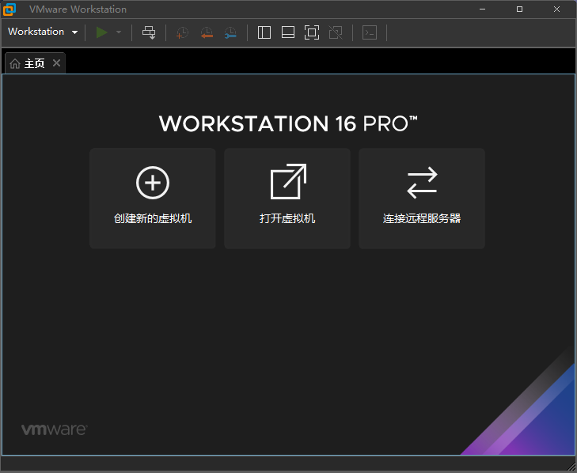Viewport: 577px width, 473px height.
Task: Click the VMware app icon in title bar
Action: (9, 9)
